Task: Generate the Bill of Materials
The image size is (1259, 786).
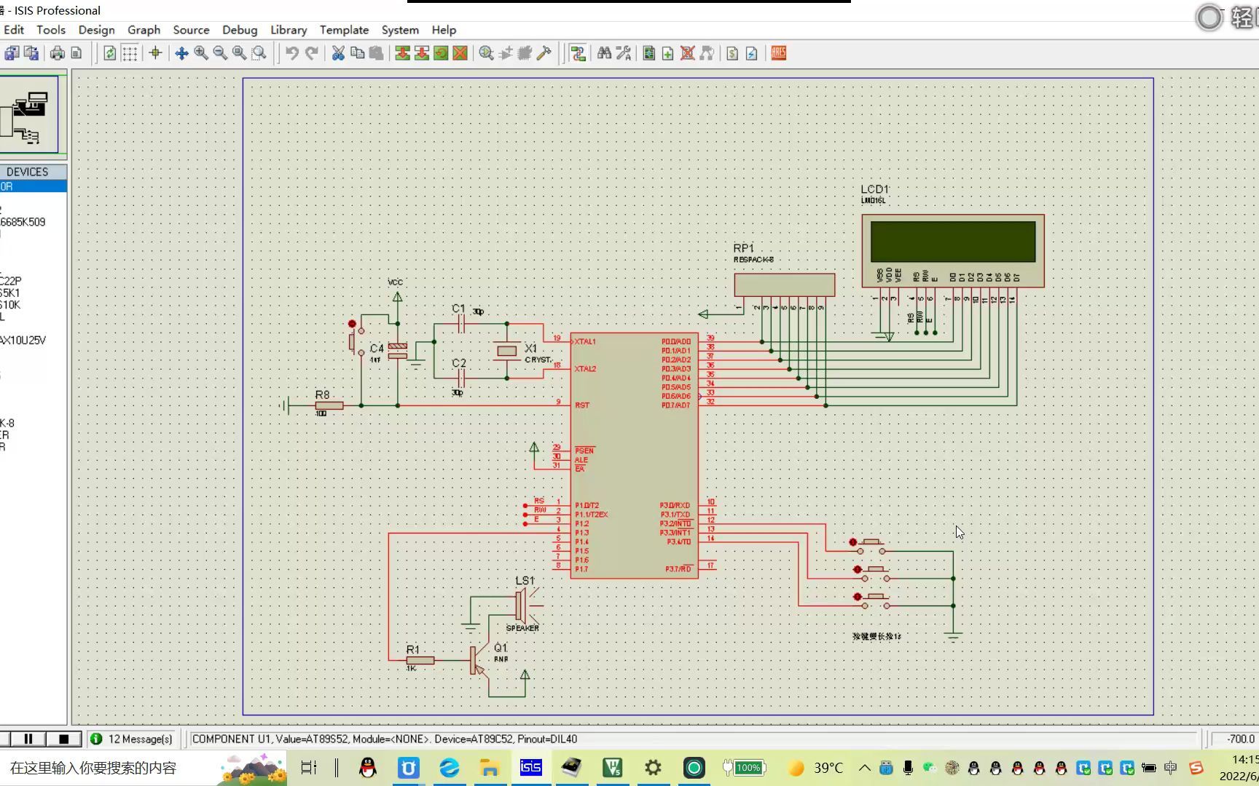Action: pos(733,53)
